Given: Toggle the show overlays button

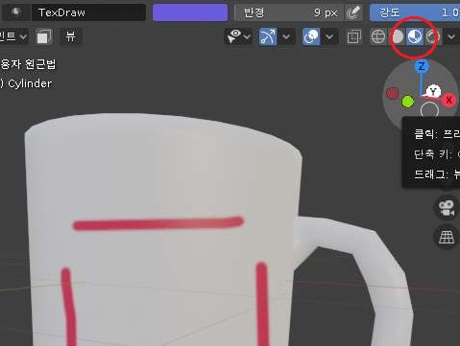Looking at the screenshot, I should click(311, 36).
